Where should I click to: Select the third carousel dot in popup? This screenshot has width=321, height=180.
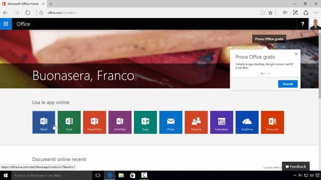pyautogui.click(x=268, y=73)
